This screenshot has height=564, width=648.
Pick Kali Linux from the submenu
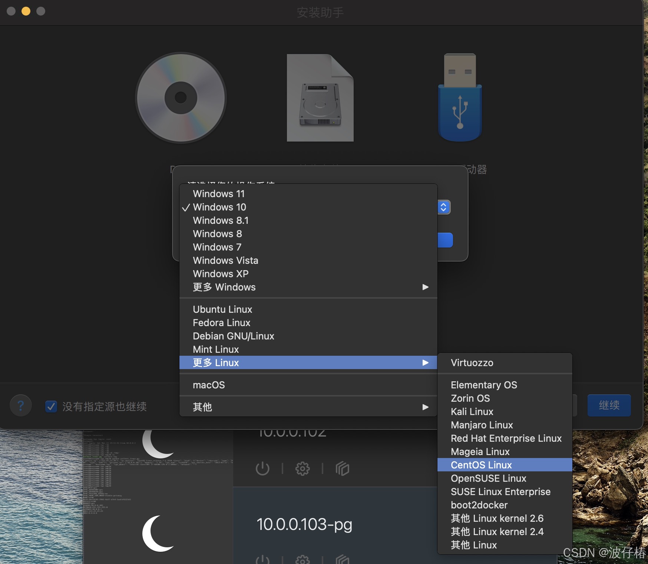(x=505, y=412)
